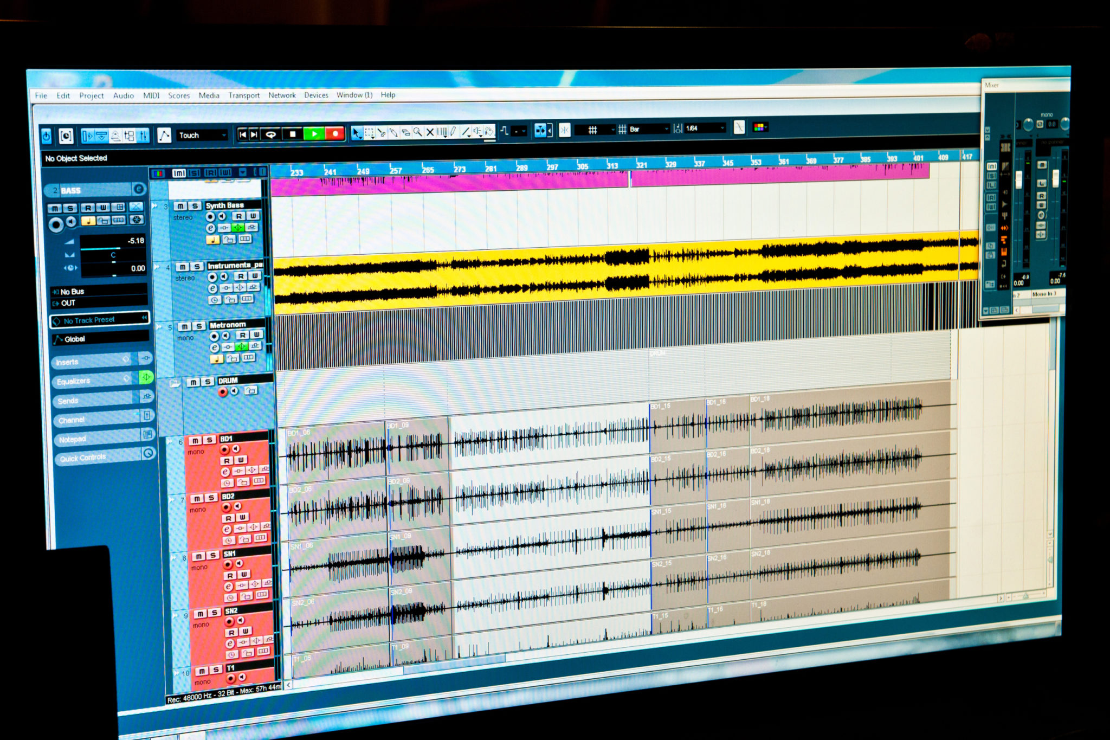
Task: Select the Scissors split tool
Action: point(382,132)
